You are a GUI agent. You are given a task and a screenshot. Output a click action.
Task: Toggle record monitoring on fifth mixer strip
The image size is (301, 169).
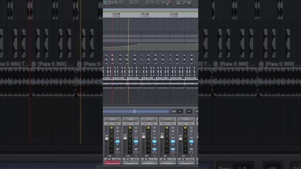click(x=191, y=149)
